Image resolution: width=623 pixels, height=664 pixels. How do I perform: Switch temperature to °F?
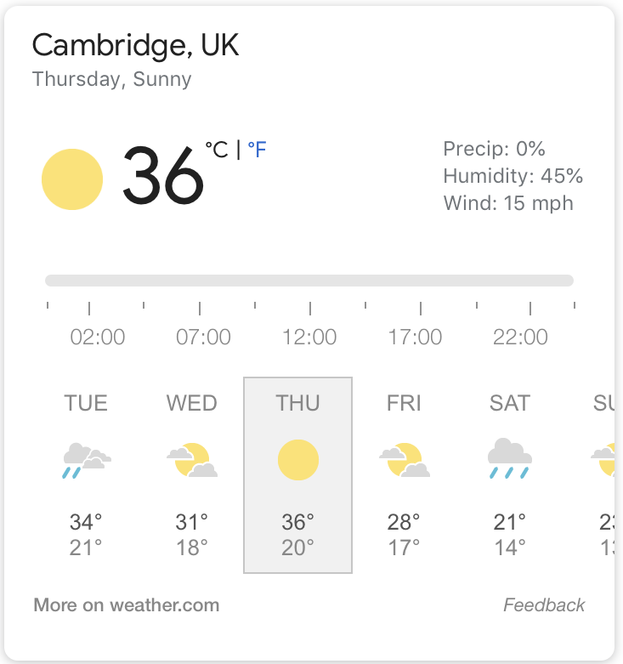tap(257, 150)
